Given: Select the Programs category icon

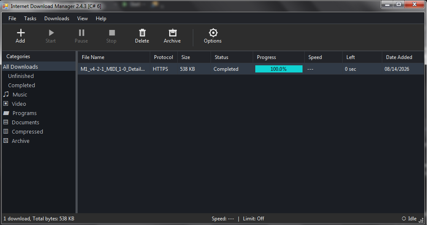Looking at the screenshot, I should click(6, 113).
